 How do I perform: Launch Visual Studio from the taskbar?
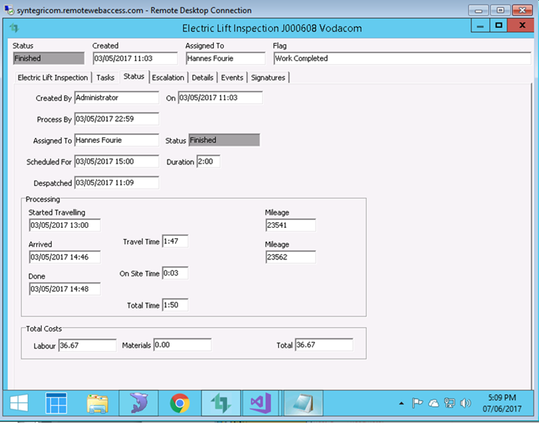(260, 403)
